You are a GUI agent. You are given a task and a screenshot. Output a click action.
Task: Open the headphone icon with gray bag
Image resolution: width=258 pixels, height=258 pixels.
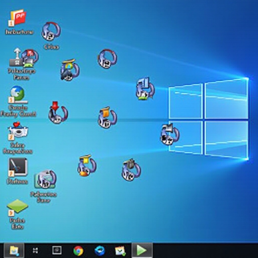pos(131,170)
